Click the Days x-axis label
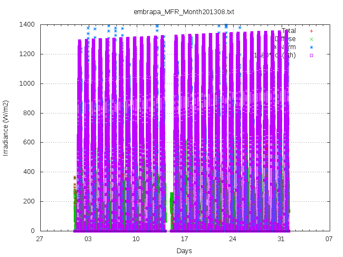 pyautogui.click(x=184, y=251)
